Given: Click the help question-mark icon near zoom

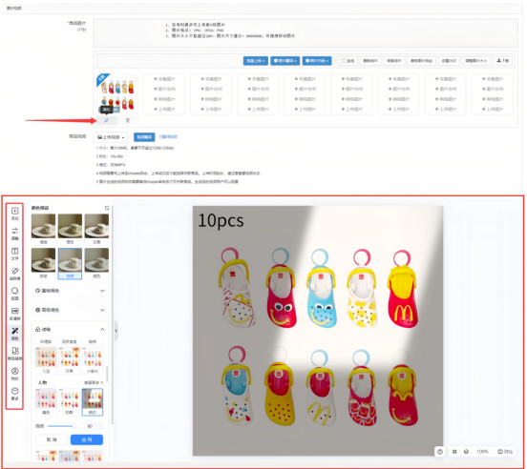Looking at the screenshot, I should click(440, 452).
